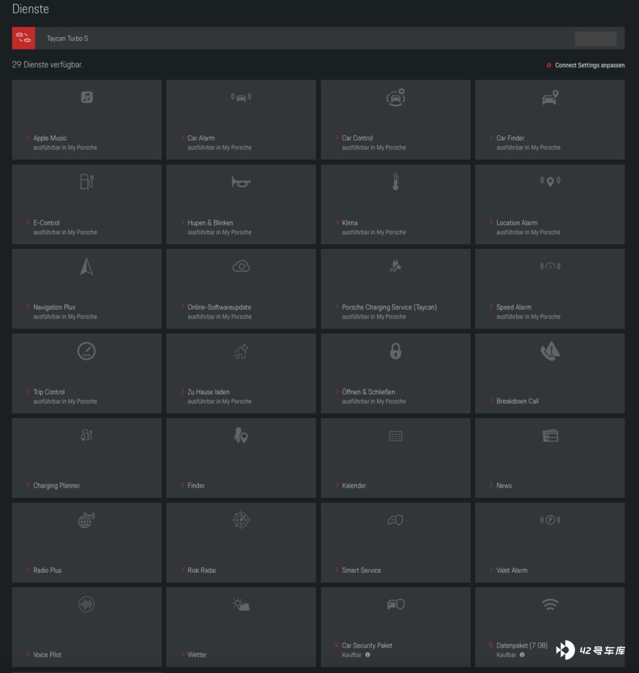Click the E-Control charging station icon
Screen dimensions: 639x673
[87, 181]
